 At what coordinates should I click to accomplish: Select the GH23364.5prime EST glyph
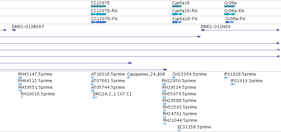pos(174,78)
